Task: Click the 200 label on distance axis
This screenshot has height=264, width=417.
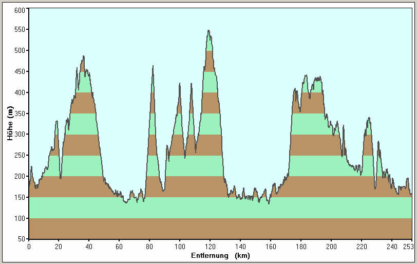Action: [x=331, y=246]
